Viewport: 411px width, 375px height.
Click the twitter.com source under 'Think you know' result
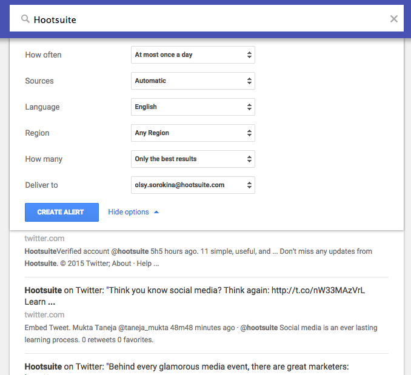coord(44,314)
